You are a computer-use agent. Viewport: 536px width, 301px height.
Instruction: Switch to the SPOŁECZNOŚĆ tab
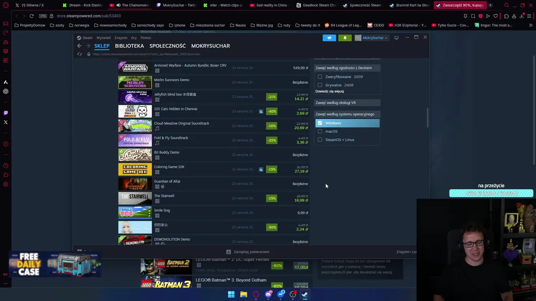coord(167,46)
